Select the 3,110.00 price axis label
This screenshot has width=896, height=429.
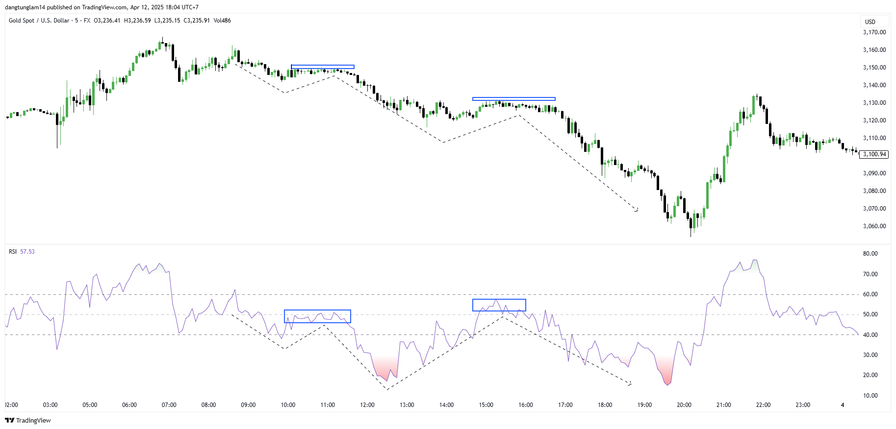[x=874, y=138]
